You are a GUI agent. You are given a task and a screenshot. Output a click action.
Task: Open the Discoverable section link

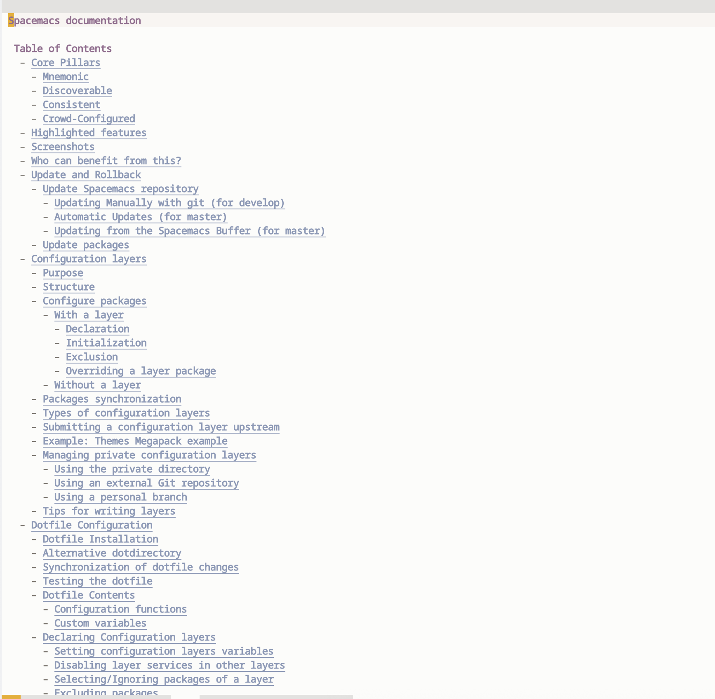coord(77,91)
